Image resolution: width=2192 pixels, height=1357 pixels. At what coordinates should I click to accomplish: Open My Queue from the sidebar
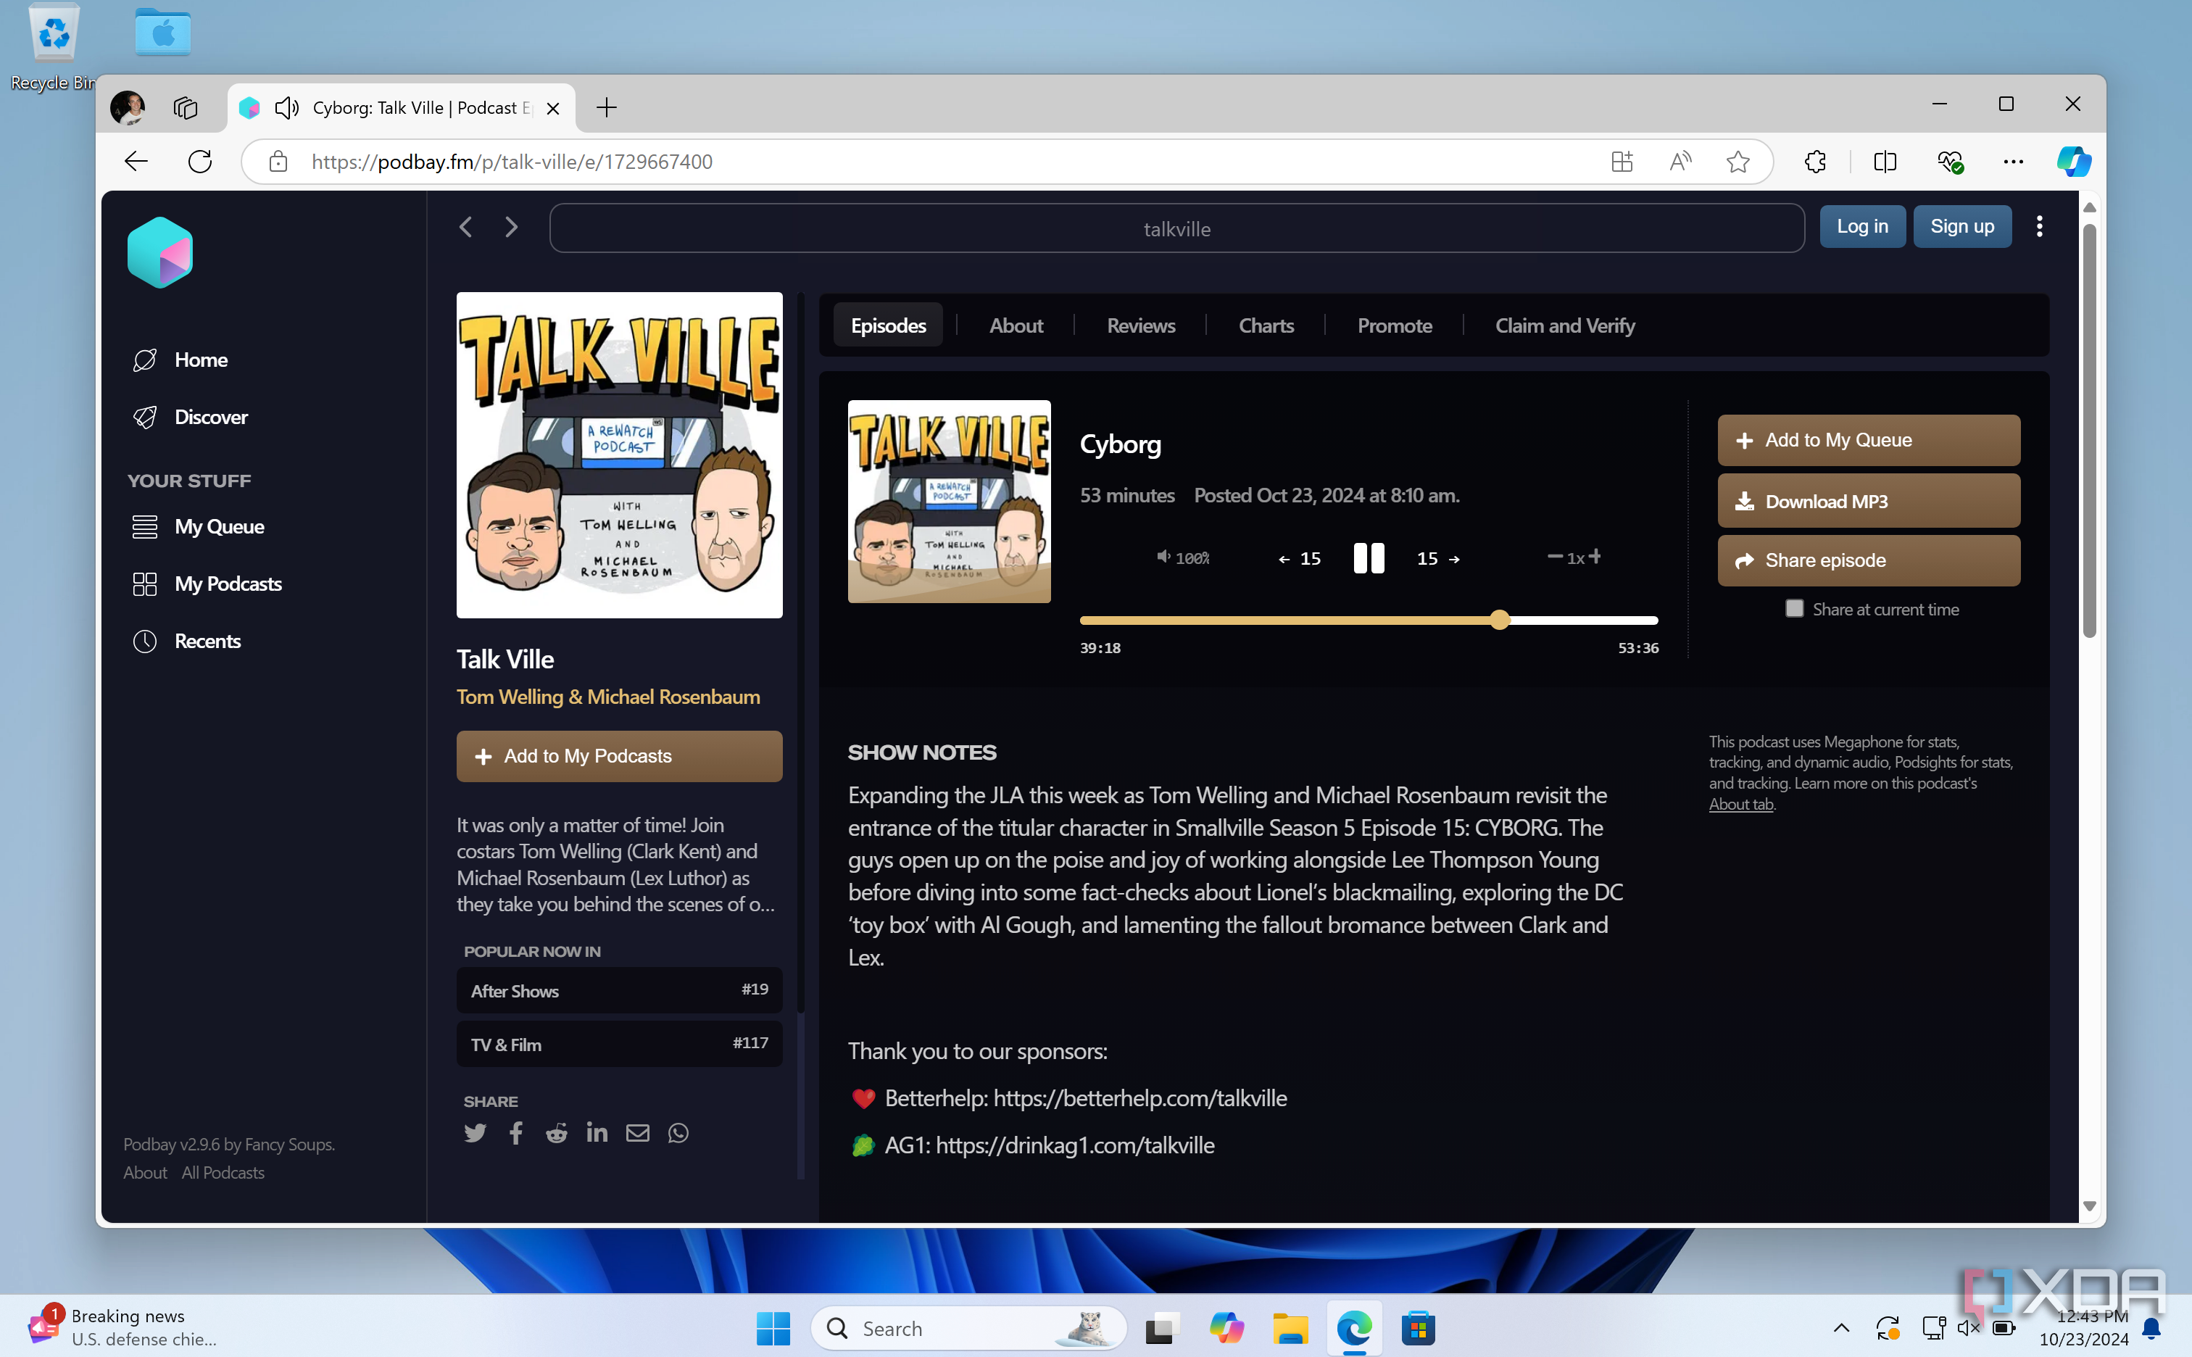219,527
